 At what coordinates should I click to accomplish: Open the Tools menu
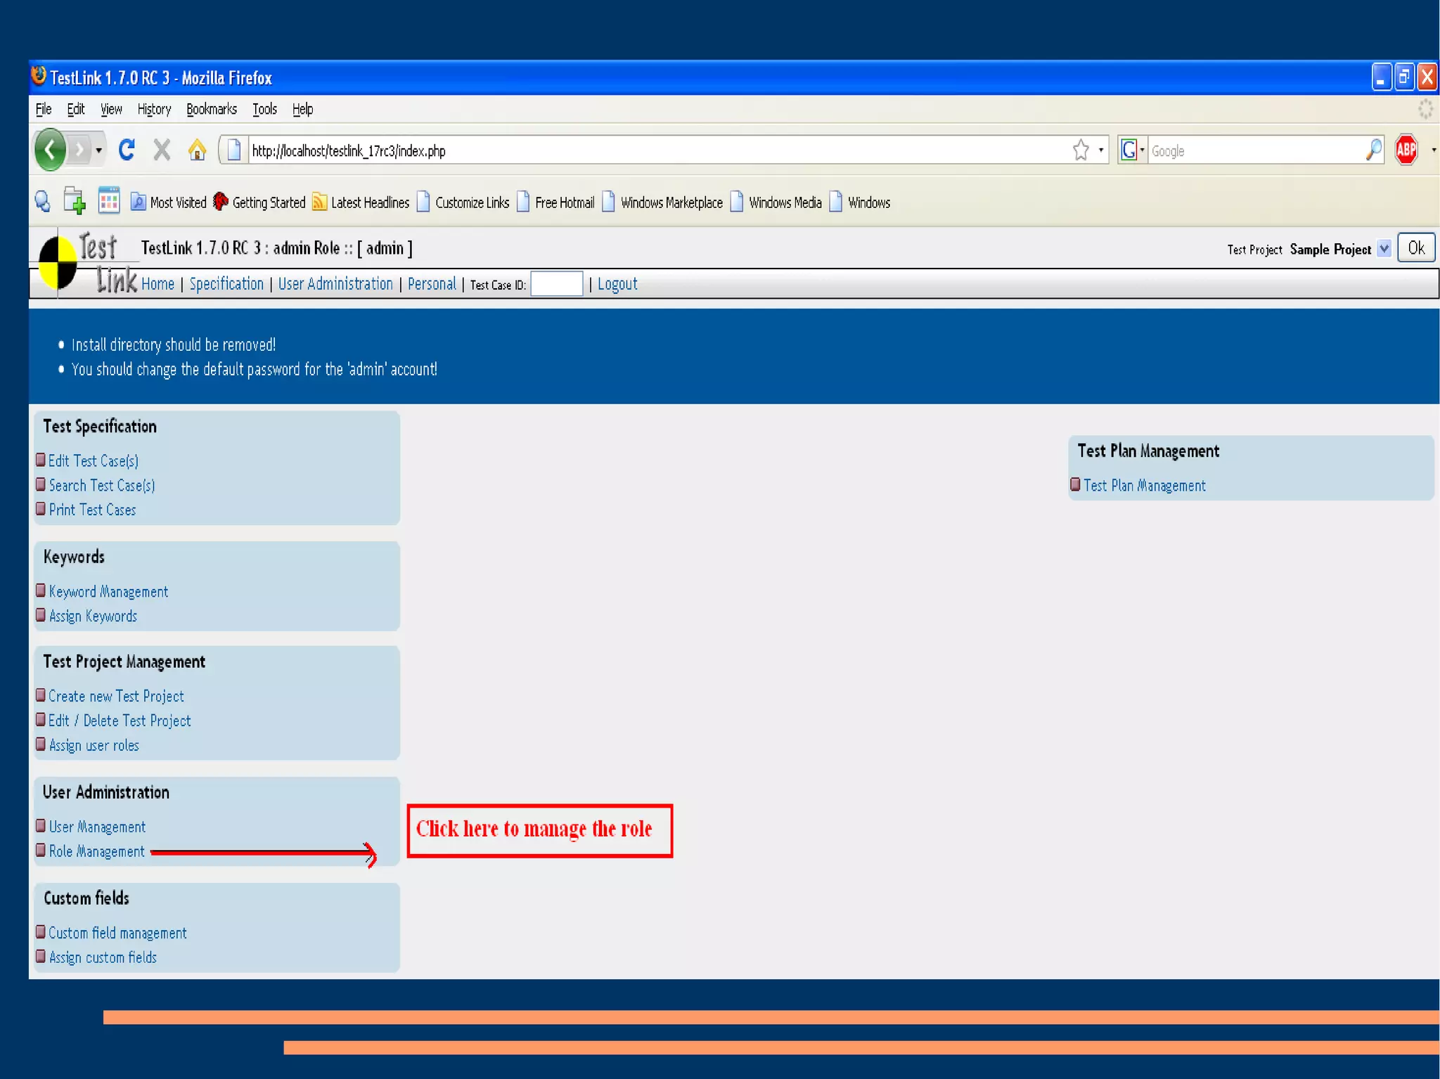pos(264,109)
